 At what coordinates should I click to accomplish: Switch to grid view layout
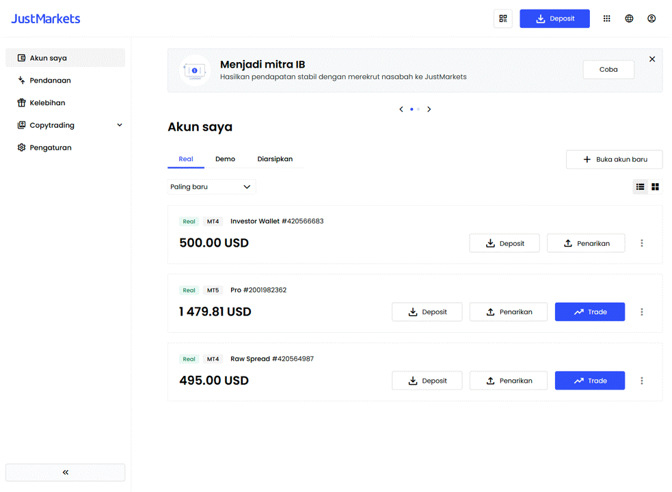(655, 187)
